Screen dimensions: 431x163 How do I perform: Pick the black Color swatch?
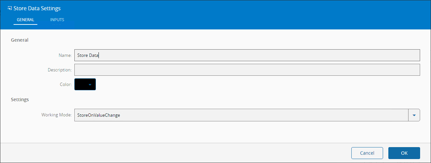81,84
